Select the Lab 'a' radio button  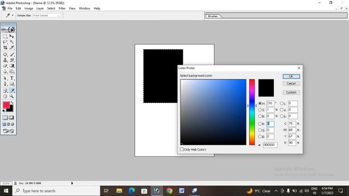tap(281, 110)
